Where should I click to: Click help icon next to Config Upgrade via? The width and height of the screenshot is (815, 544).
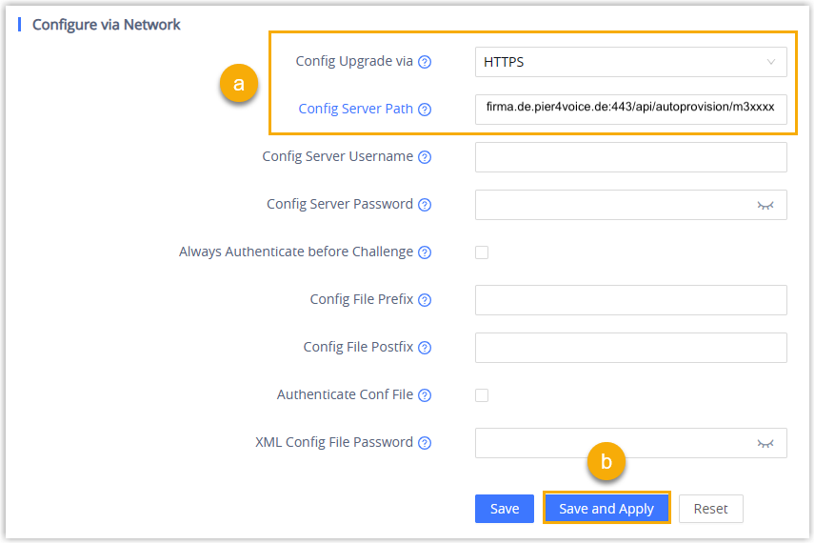pos(425,62)
